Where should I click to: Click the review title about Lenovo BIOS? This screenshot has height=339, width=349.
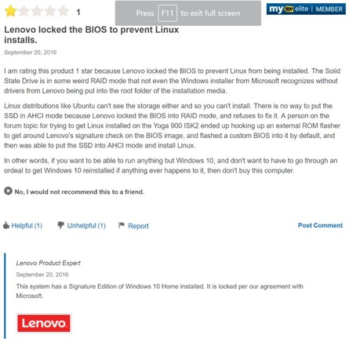91,35
